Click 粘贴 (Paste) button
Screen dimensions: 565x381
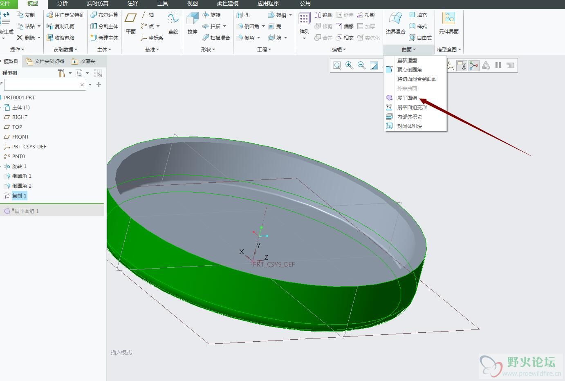pos(26,26)
